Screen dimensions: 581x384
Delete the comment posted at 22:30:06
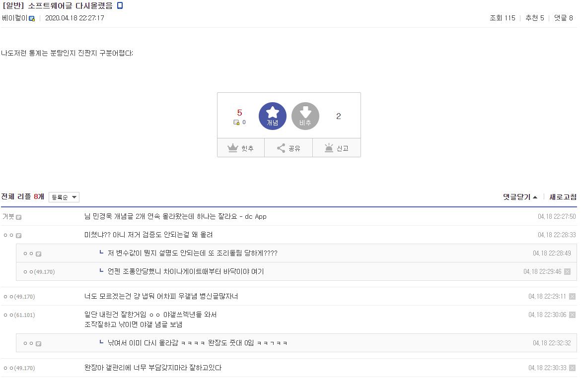click(x=572, y=315)
